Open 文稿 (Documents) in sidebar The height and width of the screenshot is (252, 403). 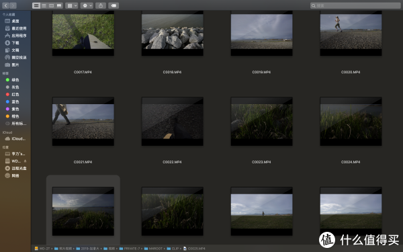coord(15,50)
